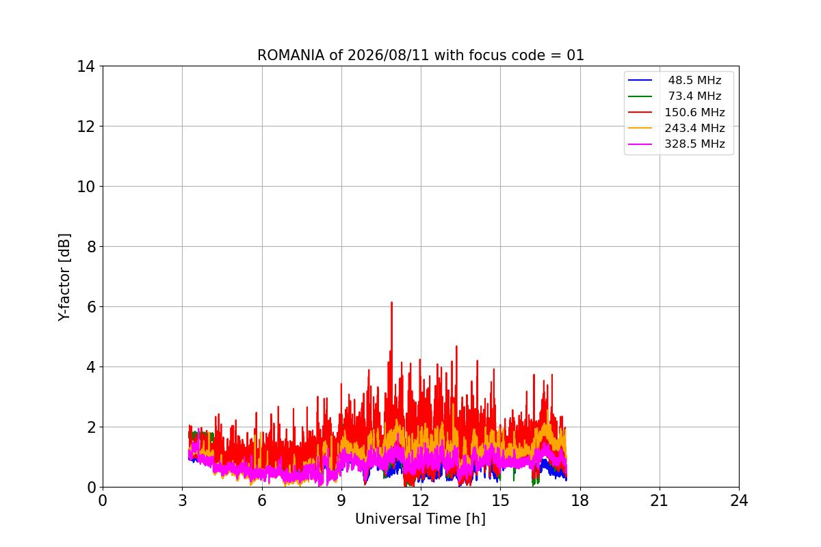The width and height of the screenshot is (821, 547).
Task: Click the 10 tick on the Y-factor axis
Action: [86, 187]
